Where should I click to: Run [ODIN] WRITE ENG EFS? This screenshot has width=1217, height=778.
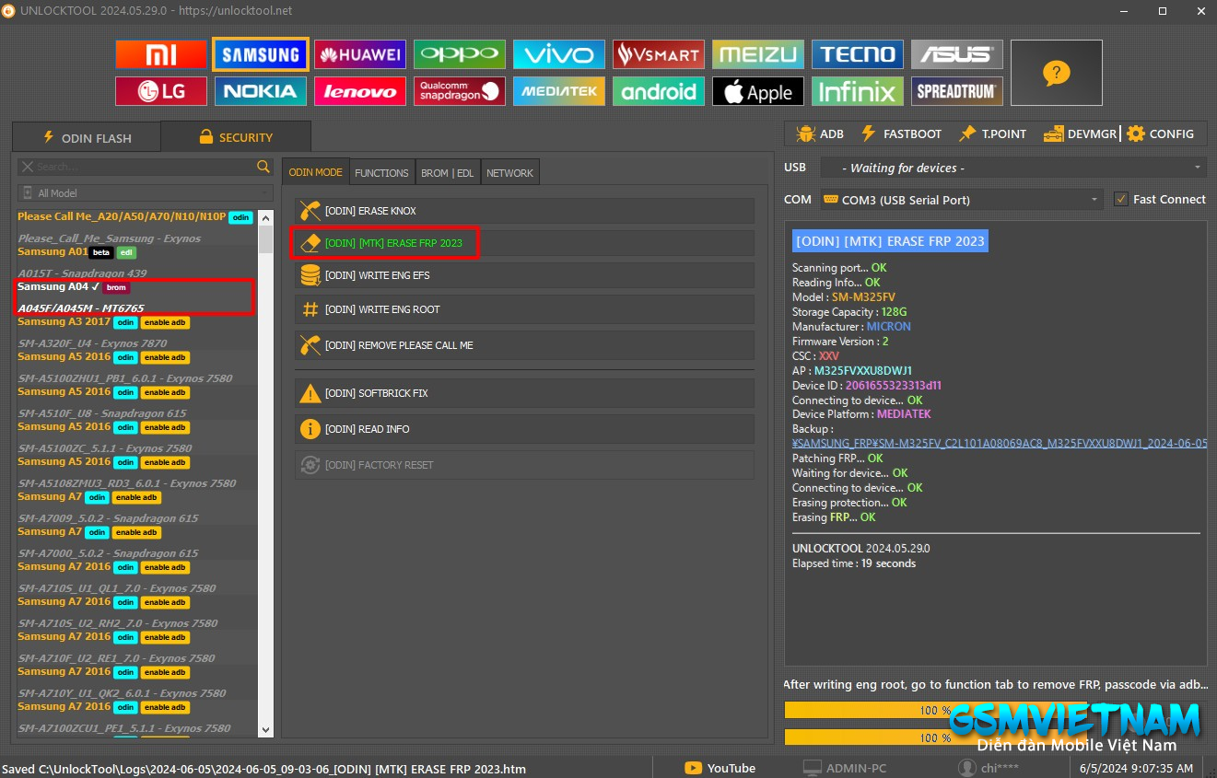(x=524, y=275)
